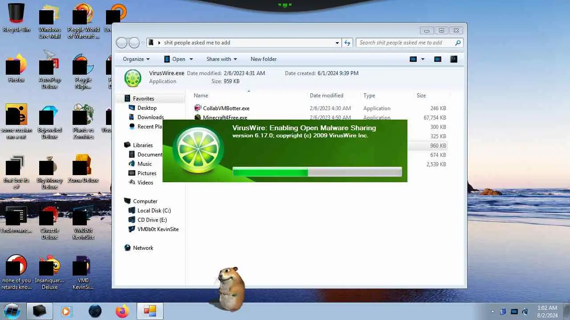Open 'that but its c#' desktop icon
The width and height of the screenshot is (570, 320).
tap(16, 172)
